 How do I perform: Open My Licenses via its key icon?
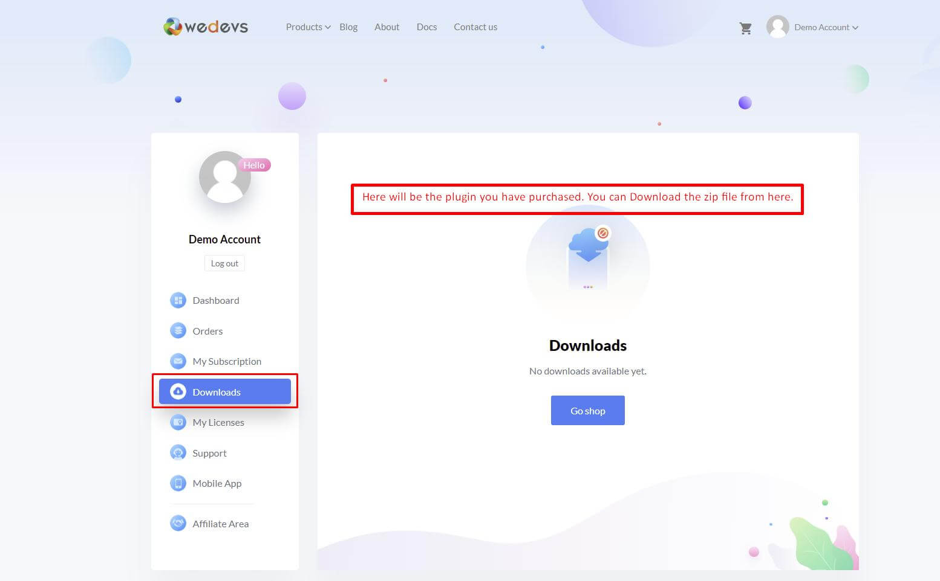(178, 422)
